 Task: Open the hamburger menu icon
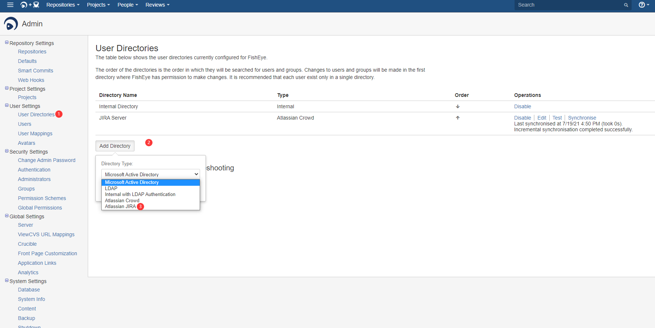click(10, 5)
